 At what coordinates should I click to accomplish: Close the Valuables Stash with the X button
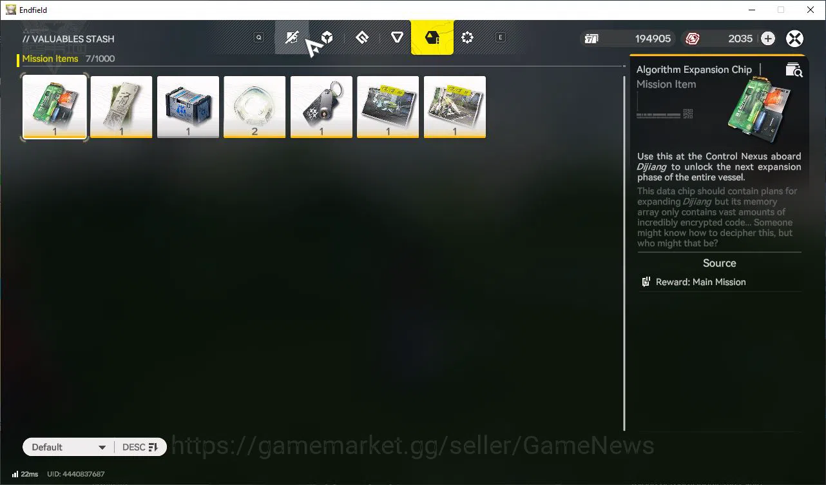[x=795, y=39]
